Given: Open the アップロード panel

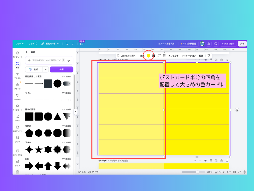Looking at the screenshot, I should tap(18, 107).
